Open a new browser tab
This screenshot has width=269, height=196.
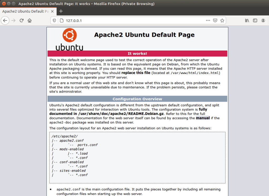[61, 11]
